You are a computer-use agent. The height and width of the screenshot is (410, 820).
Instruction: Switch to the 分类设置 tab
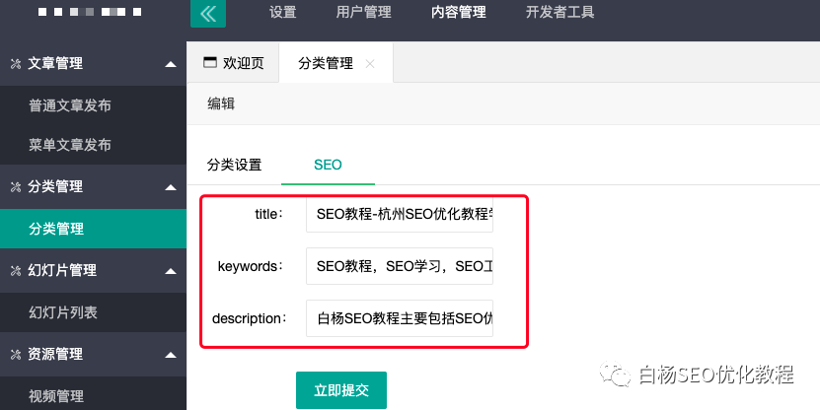pyautogui.click(x=234, y=165)
